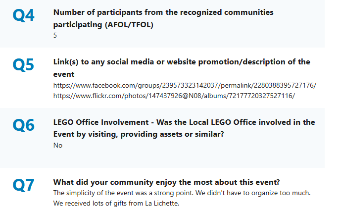This screenshot has width=341, height=212.
Task: Select the Q5 social media links heading
Action: click(182, 68)
